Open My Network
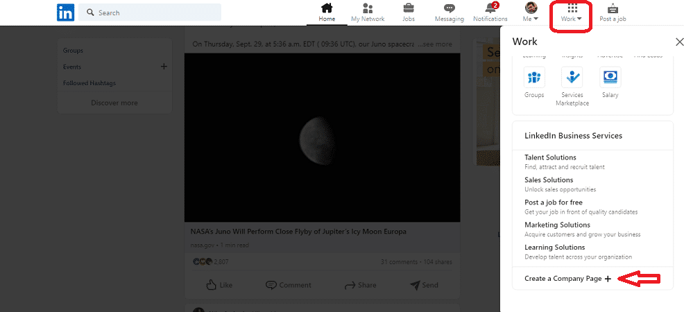684x312 pixels. (x=368, y=12)
